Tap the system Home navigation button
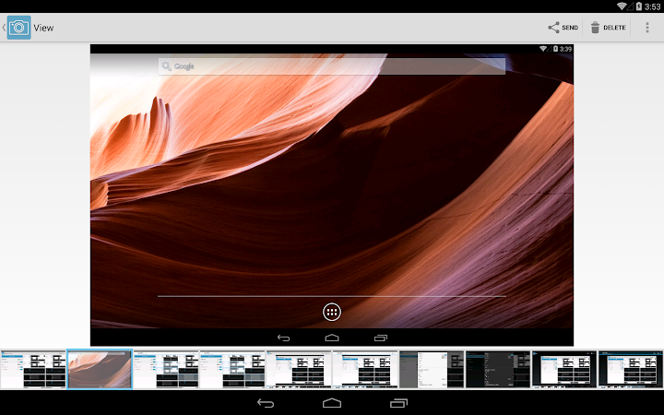This screenshot has width=664, height=415. point(332,403)
